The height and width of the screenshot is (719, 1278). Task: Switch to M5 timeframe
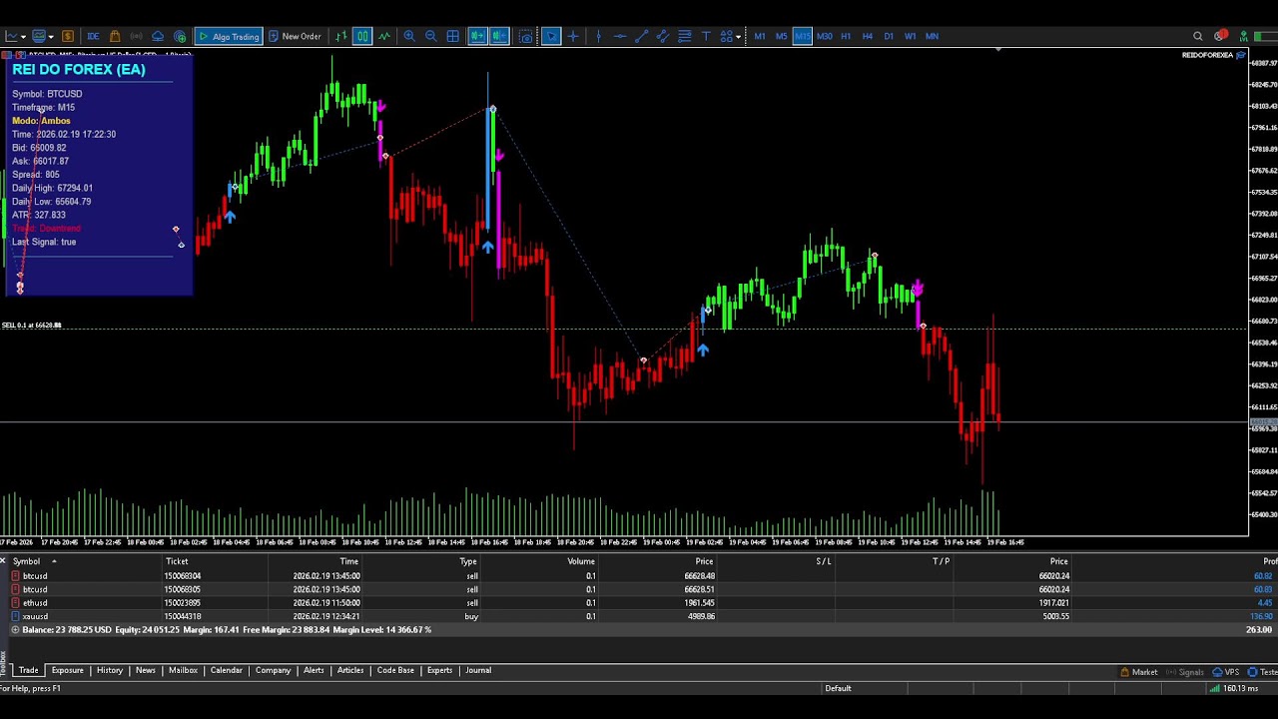pos(782,36)
